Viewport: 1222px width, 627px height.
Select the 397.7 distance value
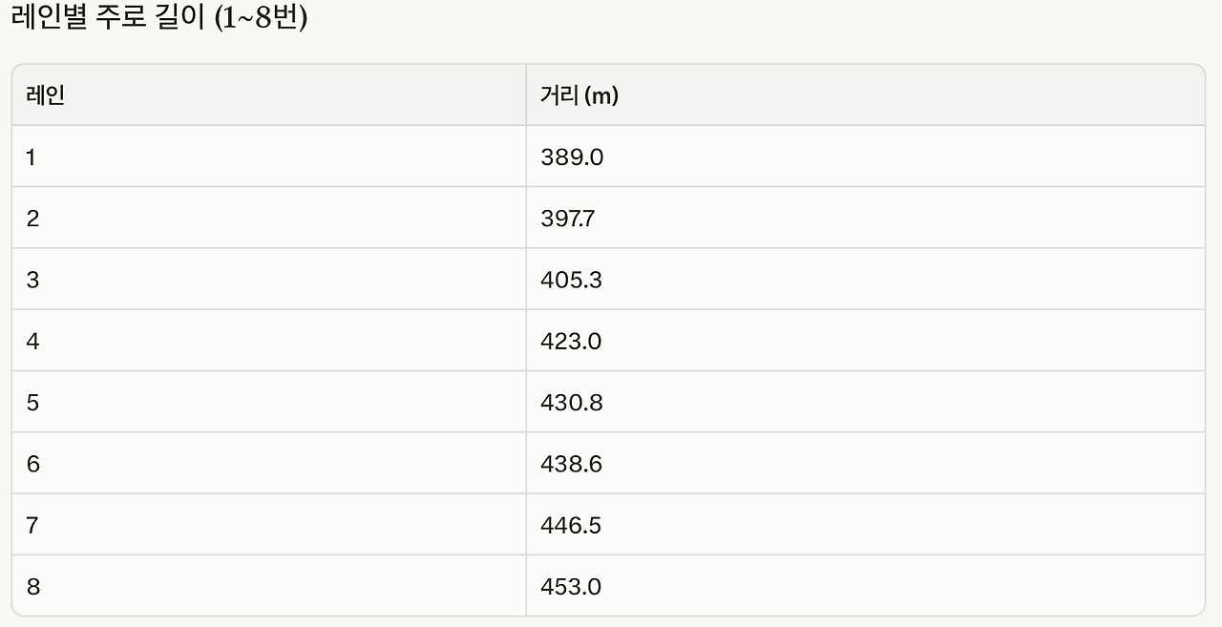[x=568, y=219]
